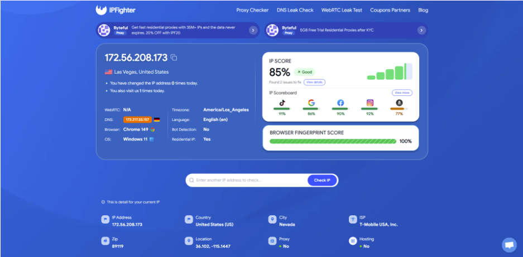Open DNS Leak Check page

click(x=295, y=11)
